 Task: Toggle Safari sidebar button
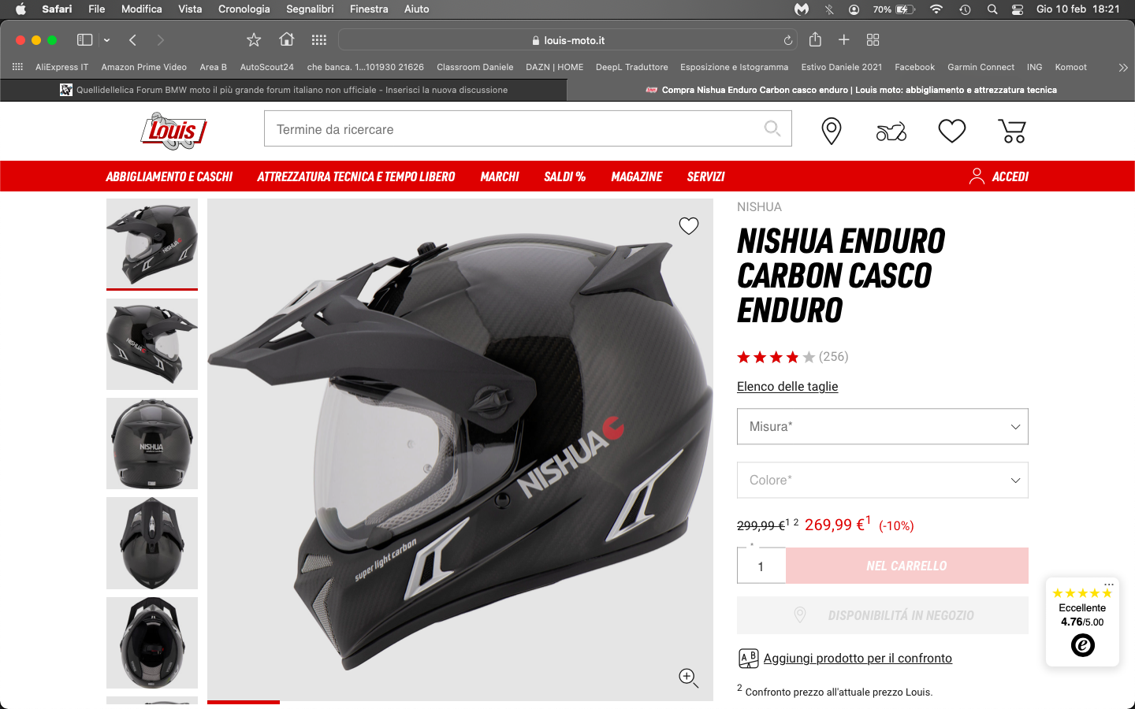84,40
